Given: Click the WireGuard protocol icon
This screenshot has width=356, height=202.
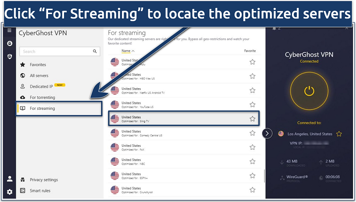Looking at the screenshot, I should tap(282, 178).
